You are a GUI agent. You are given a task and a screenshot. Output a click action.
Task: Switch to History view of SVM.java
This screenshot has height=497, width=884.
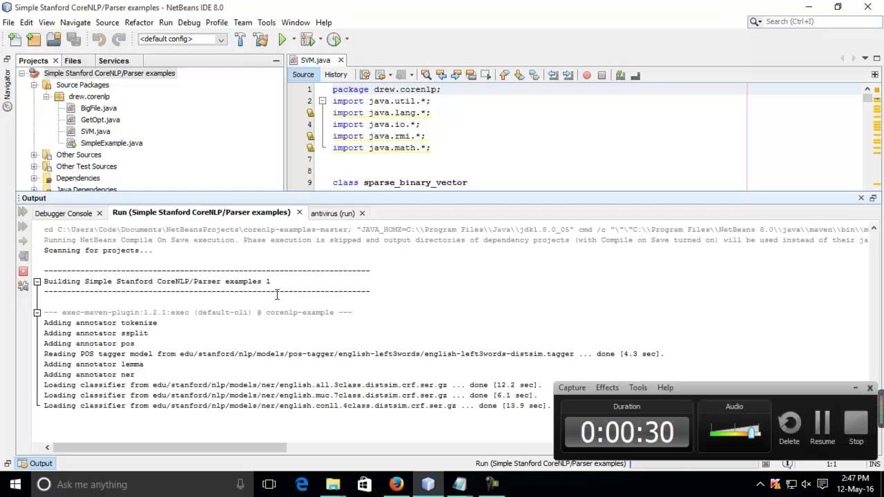pyautogui.click(x=336, y=75)
